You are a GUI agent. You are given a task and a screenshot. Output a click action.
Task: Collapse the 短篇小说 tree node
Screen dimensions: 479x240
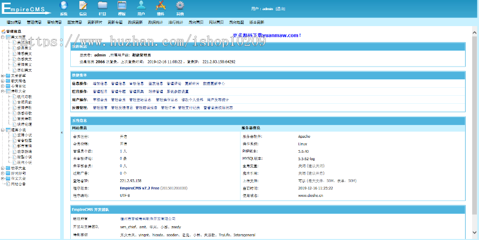click(3, 130)
